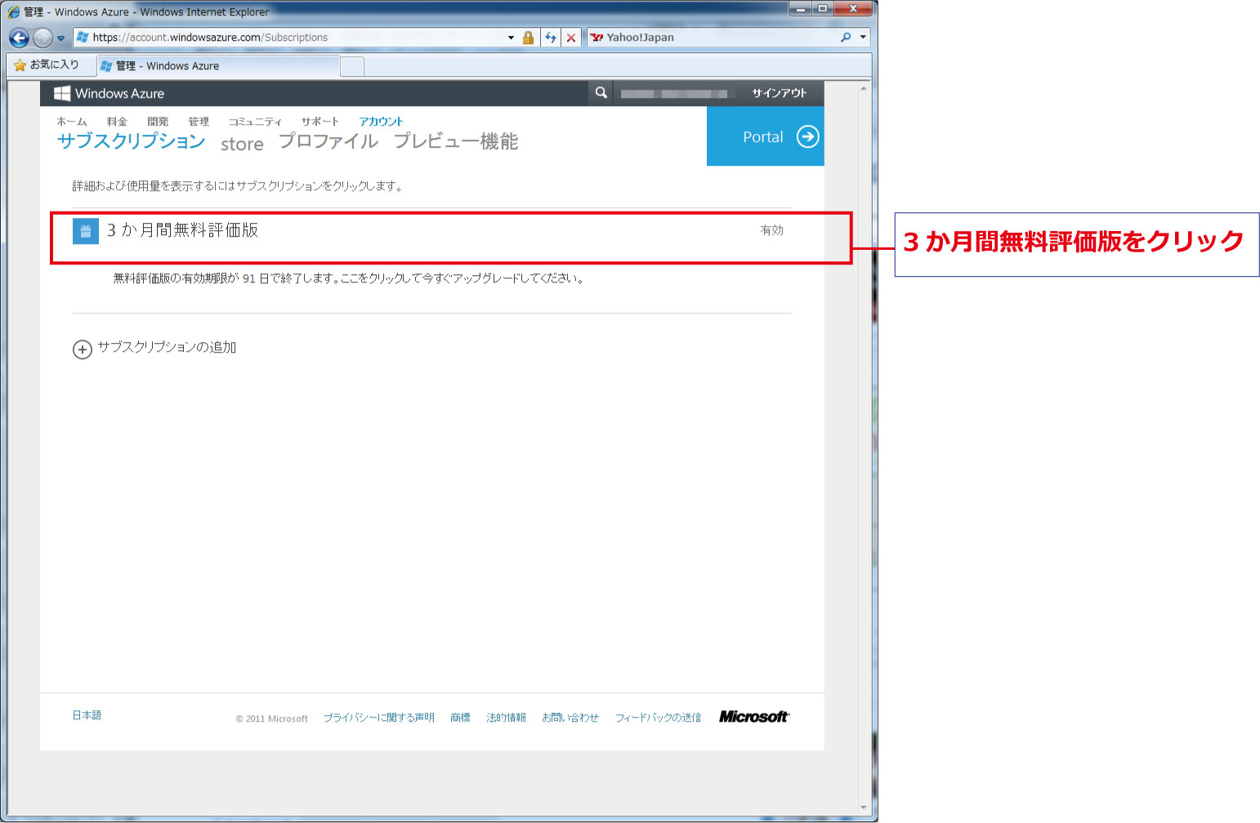
Task: Click the scrollbar down arrow
Action: coord(864,807)
